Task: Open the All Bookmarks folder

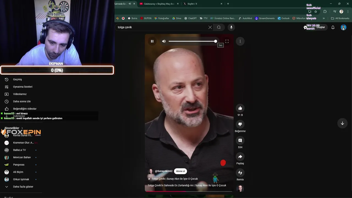Action: point(340,18)
